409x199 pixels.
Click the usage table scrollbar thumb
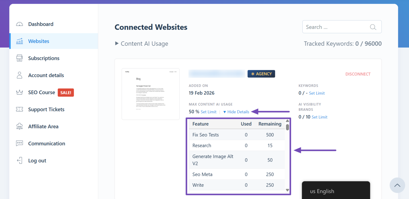287,127
